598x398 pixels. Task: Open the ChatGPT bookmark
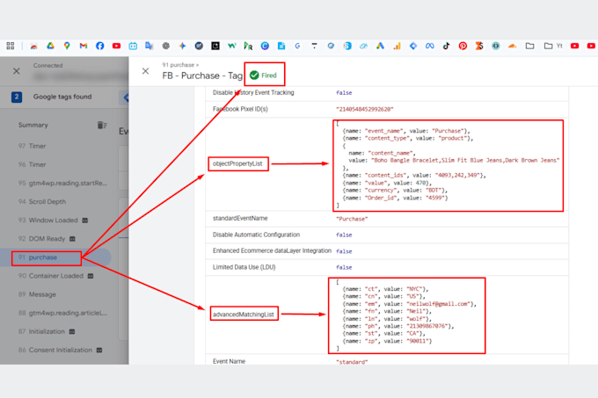[166, 46]
